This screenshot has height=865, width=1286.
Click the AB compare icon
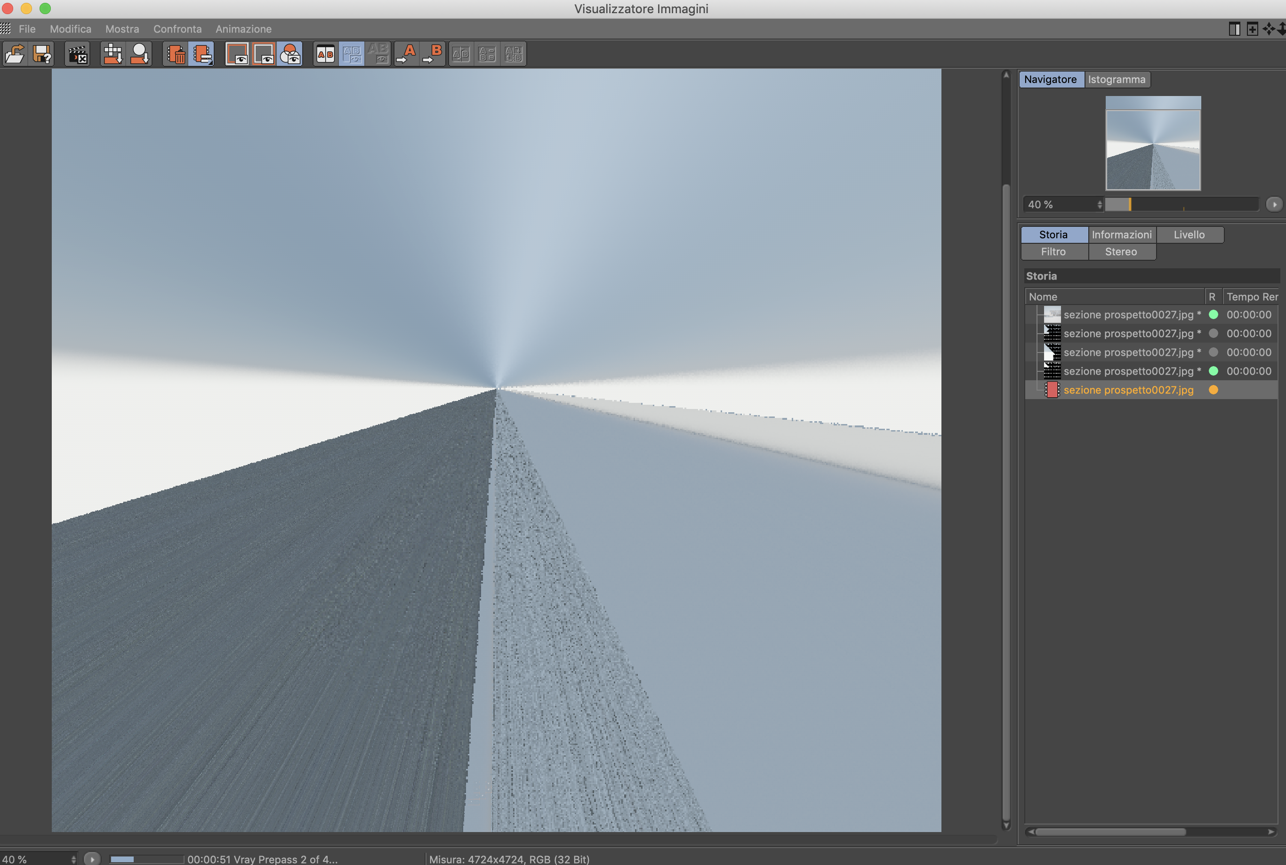[325, 54]
